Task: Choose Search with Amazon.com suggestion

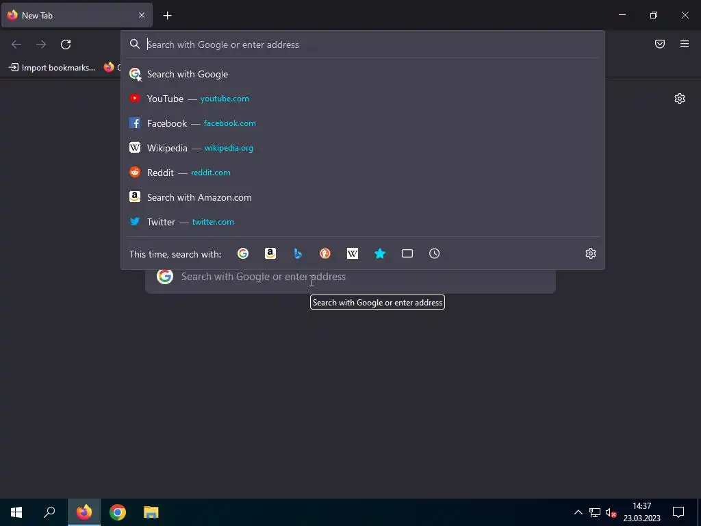Action: 363,197
